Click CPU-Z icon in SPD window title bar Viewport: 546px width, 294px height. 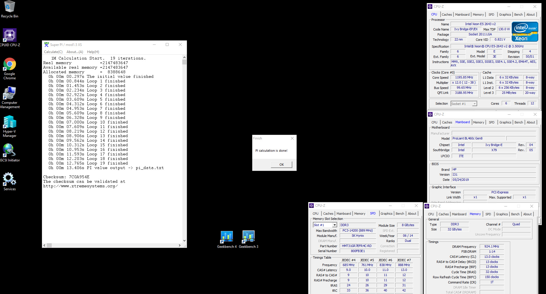click(x=311, y=206)
